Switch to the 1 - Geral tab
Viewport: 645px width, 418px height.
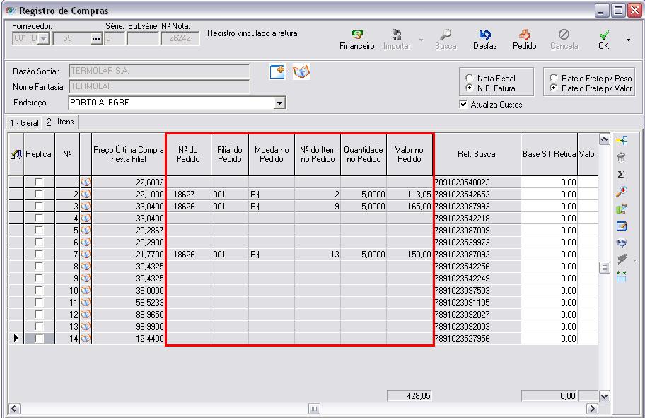(x=23, y=123)
